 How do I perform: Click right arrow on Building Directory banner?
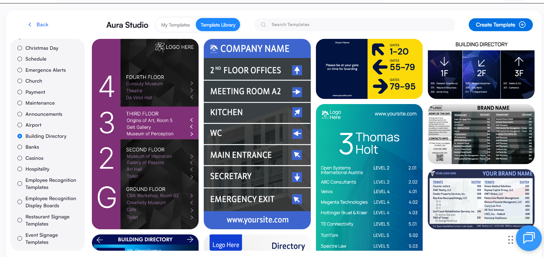[x=190, y=239]
